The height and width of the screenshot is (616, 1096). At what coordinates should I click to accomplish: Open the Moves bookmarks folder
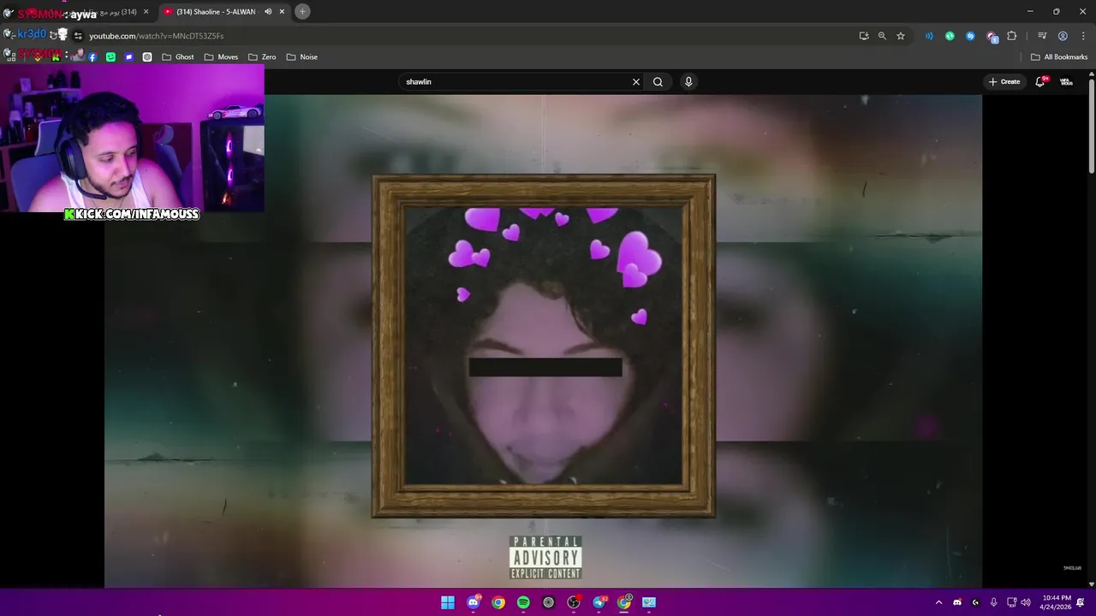(221, 57)
